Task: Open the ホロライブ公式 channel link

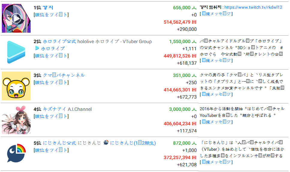Action: (59, 41)
